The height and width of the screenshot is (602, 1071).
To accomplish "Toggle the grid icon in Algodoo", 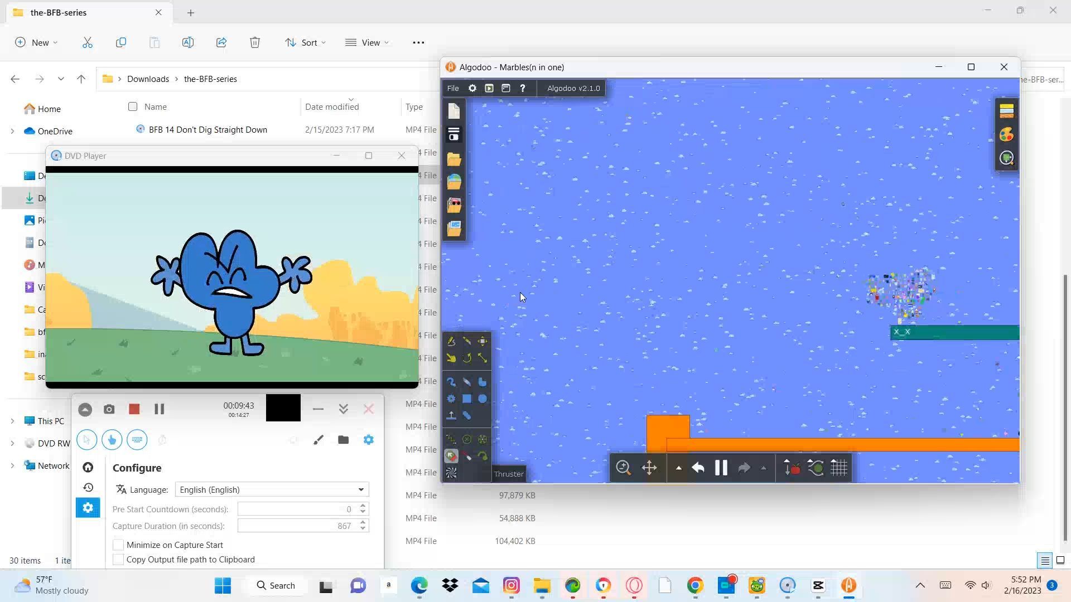I will pos(839,468).
